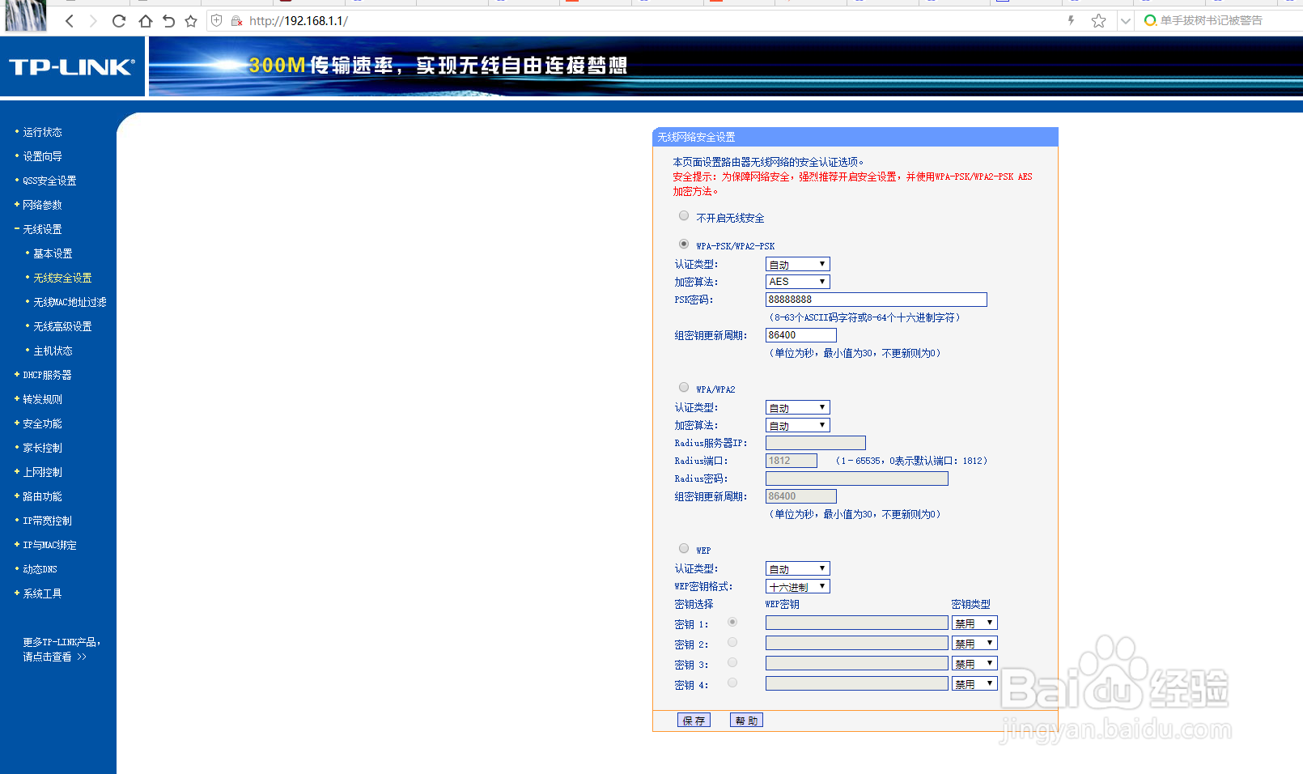Open WEP密钥格式 十六进制 dropdown
Image resolution: width=1303 pixels, height=774 pixels.
798,586
